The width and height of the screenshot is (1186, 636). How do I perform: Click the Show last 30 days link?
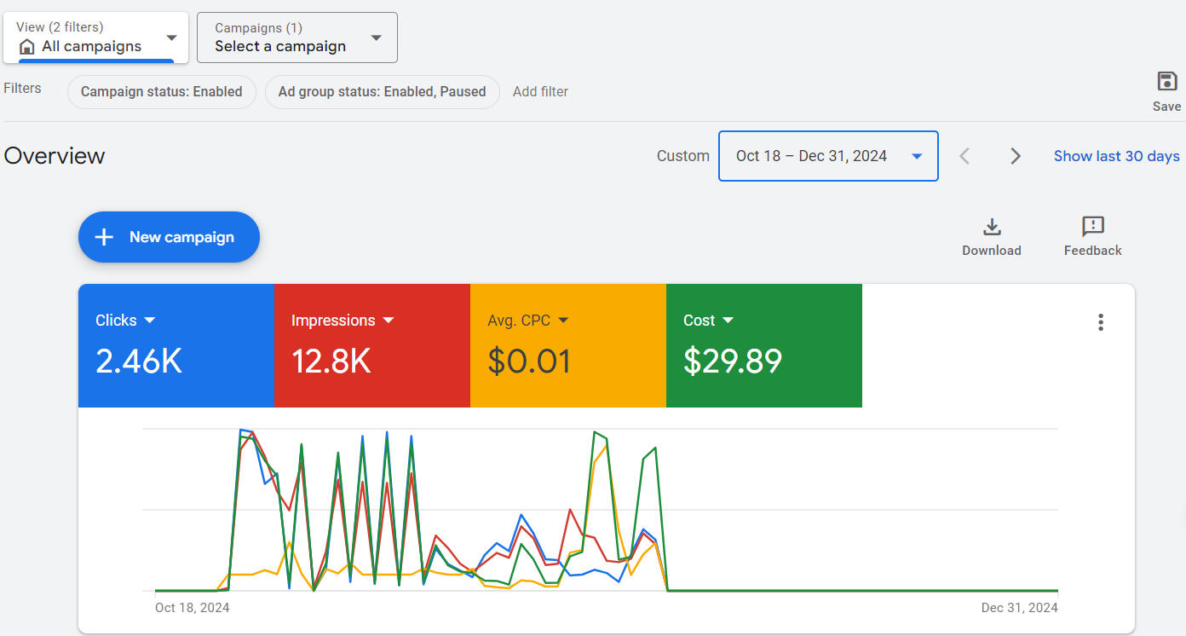pyautogui.click(x=1116, y=156)
